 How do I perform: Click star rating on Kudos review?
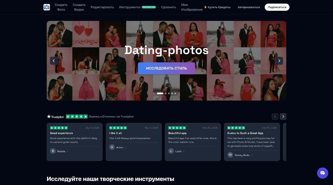point(236,128)
